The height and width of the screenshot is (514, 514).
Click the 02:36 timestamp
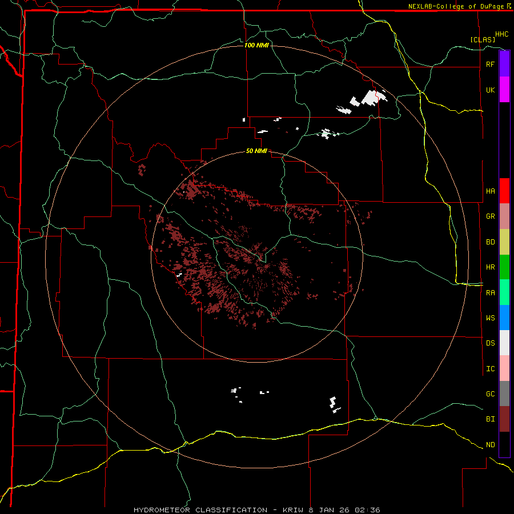click(369, 510)
